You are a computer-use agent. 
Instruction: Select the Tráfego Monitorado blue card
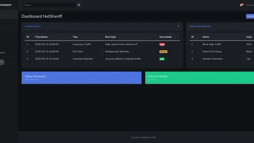click(x=81, y=78)
